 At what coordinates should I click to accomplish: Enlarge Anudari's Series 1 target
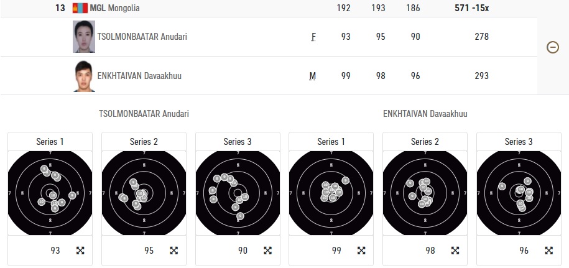80,251
